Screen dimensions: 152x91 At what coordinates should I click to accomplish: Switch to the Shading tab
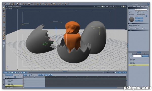pyautogui.click(x=143, y=7)
